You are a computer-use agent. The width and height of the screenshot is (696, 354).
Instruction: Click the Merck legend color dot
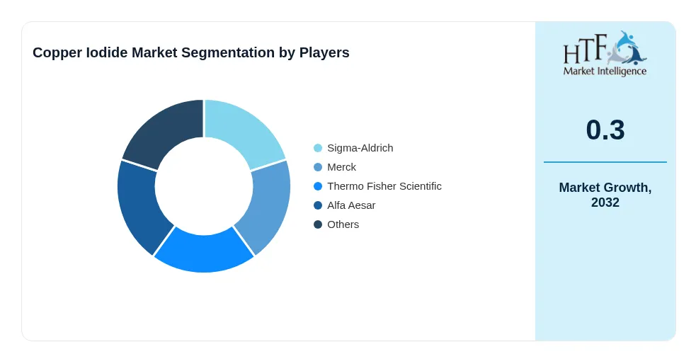tap(318, 167)
